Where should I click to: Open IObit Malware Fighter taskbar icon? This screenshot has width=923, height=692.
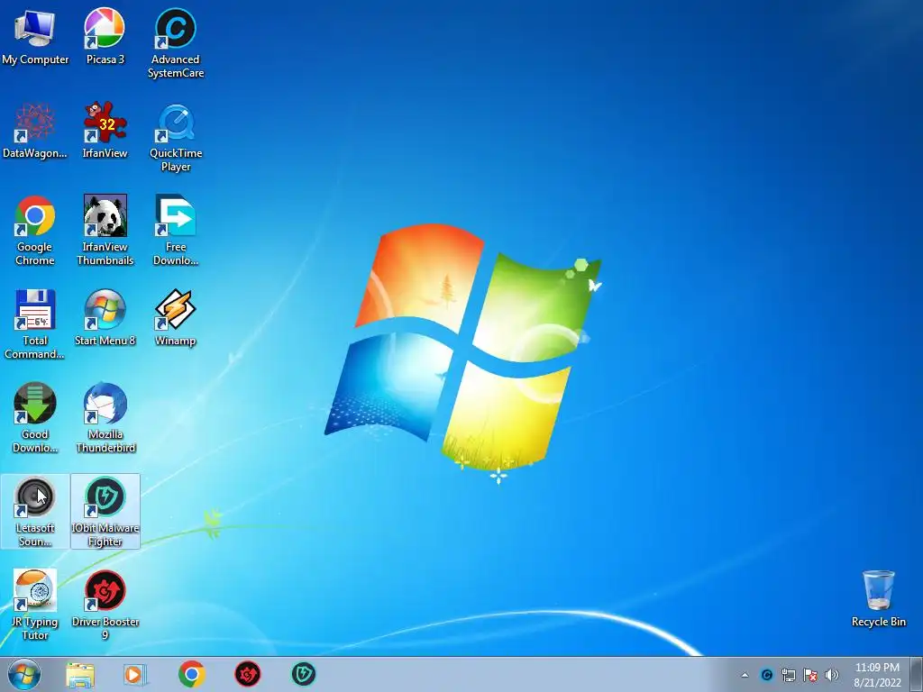(304, 674)
